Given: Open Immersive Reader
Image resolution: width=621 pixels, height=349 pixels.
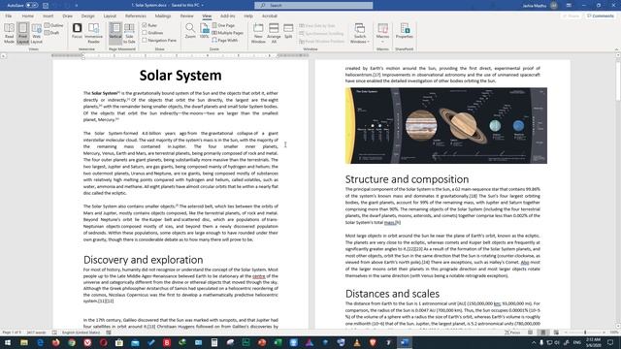Looking at the screenshot, I should (93, 33).
